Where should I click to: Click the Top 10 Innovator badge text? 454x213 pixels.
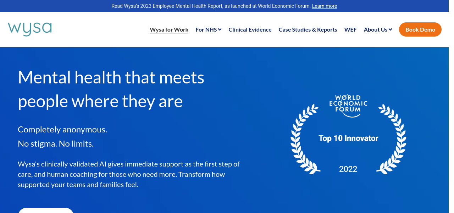click(x=348, y=138)
